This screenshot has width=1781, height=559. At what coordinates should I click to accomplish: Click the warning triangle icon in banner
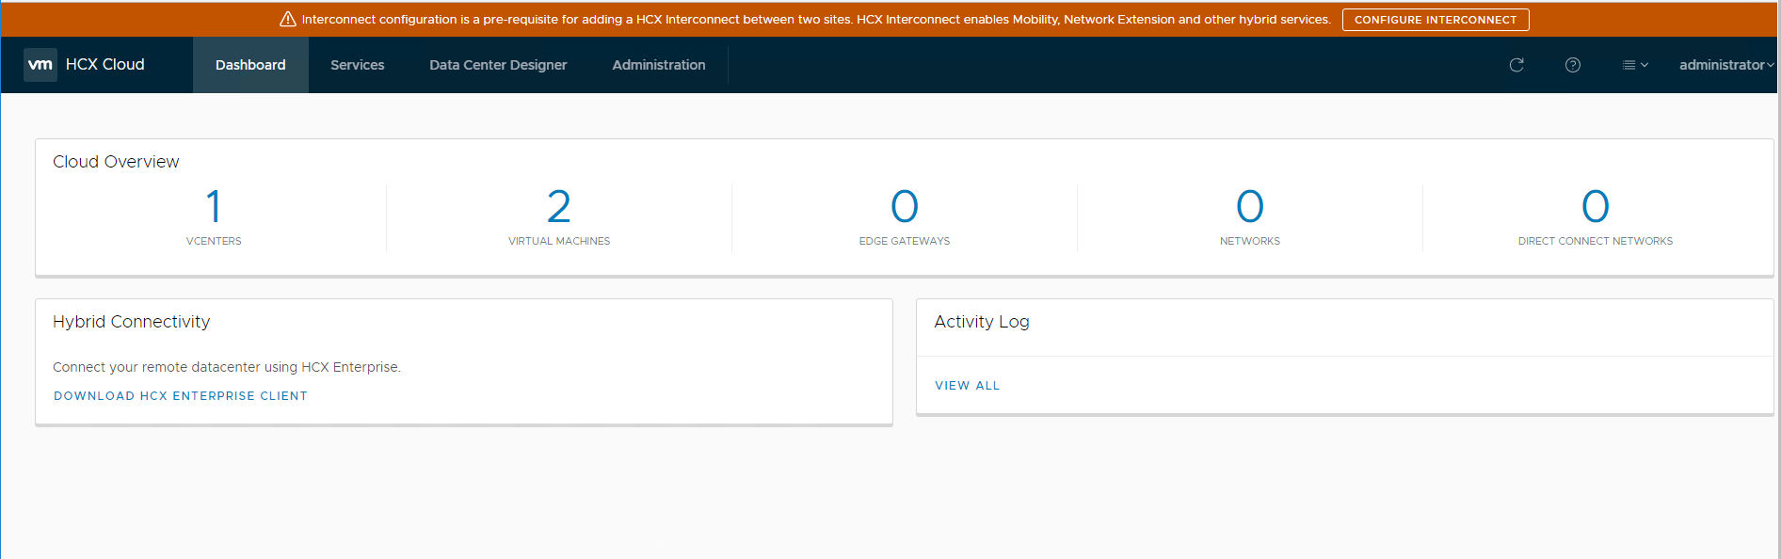288,20
